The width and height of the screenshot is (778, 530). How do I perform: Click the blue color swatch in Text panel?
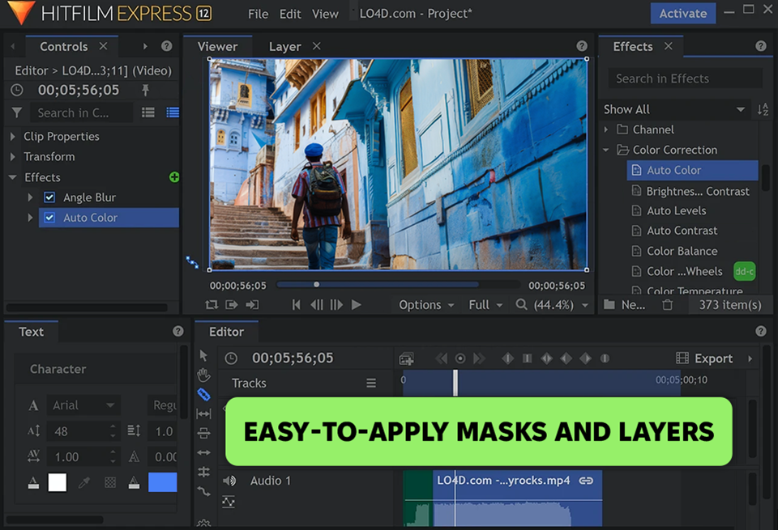point(162,482)
